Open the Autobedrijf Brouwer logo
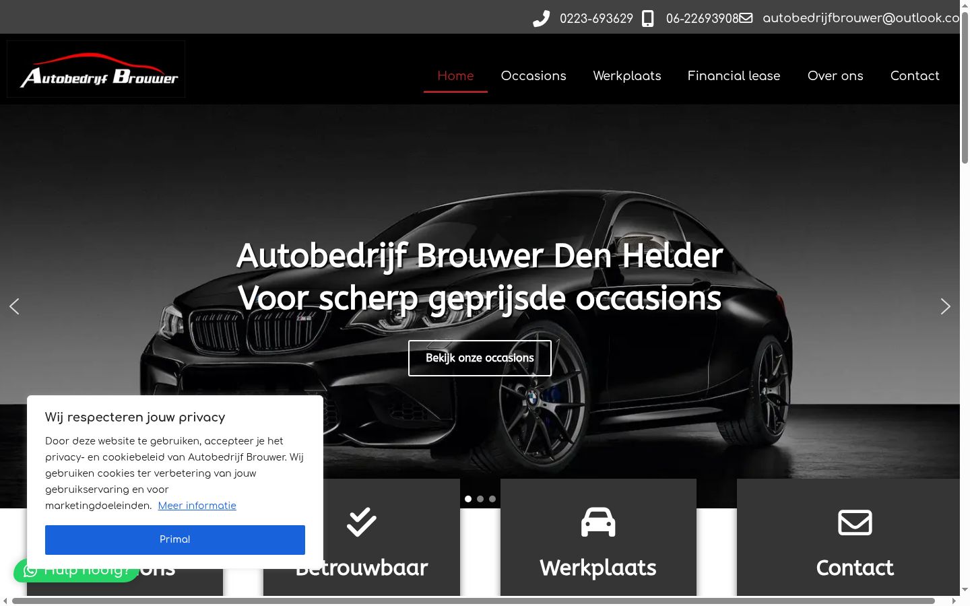This screenshot has height=606, width=970. (x=96, y=69)
